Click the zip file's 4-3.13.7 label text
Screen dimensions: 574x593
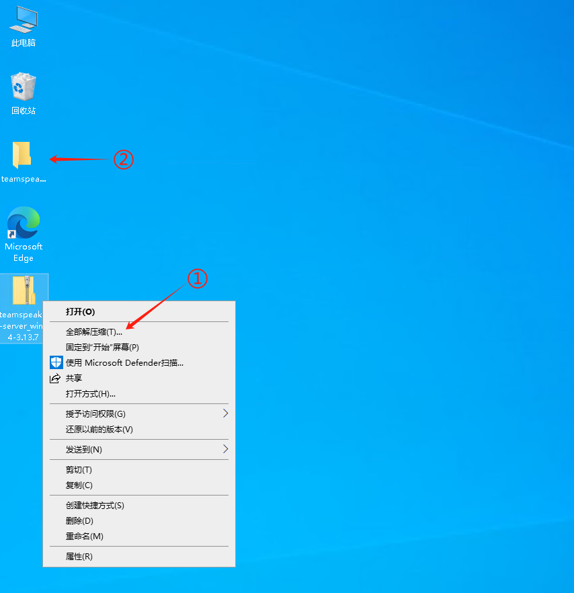coord(23,338)
